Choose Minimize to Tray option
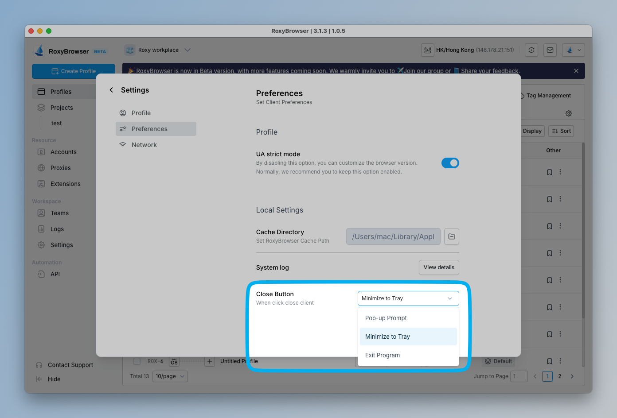Image resolution: width=617 pixels, height=418 pixels. point(408,337)
